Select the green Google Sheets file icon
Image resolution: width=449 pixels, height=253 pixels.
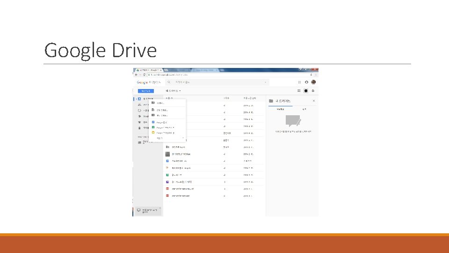pos(167,175)
